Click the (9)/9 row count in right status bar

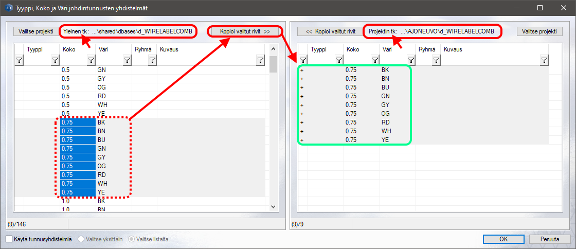[298, 224]
